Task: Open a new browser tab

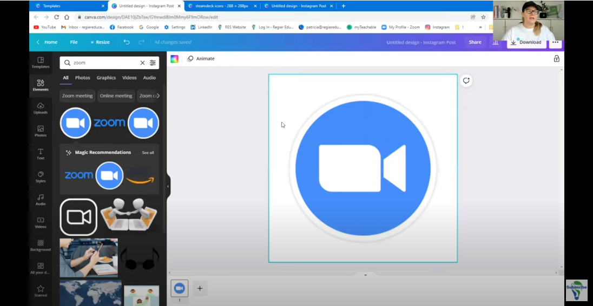Action: coord(344,6)
